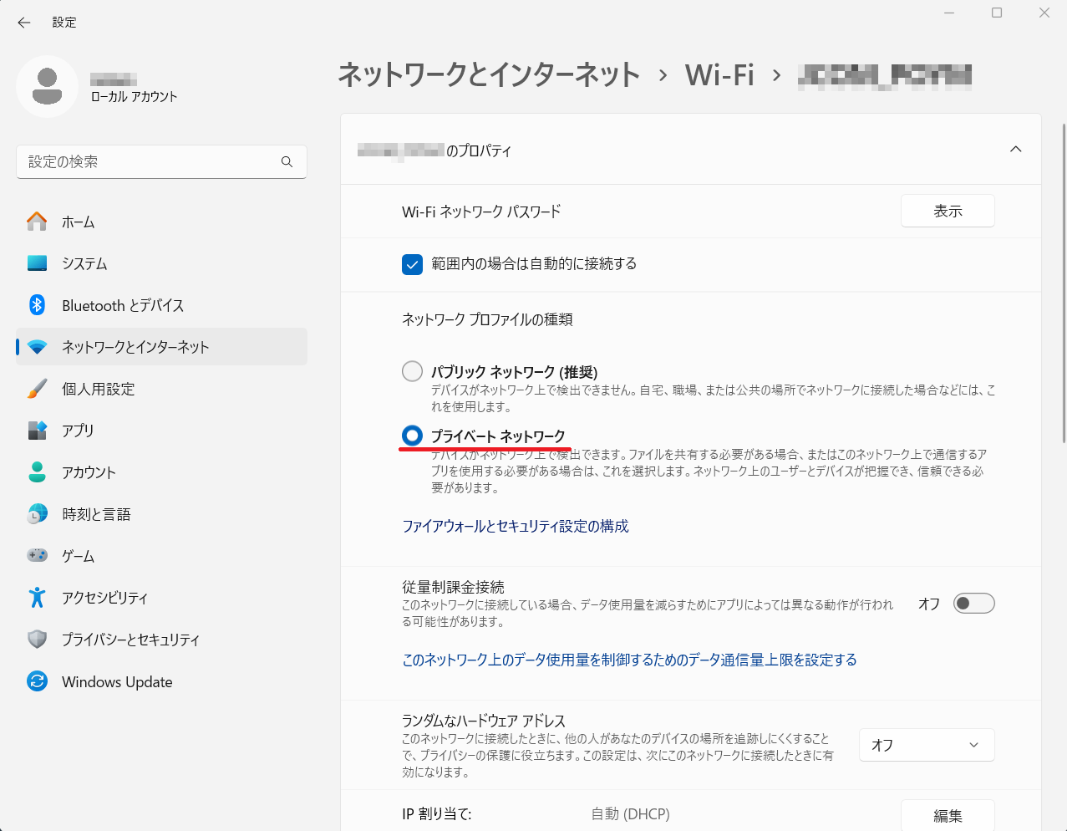Click the ローカル アカウント profile area
The width and height of the screenshot is (1067, 831).
point(99,87)
